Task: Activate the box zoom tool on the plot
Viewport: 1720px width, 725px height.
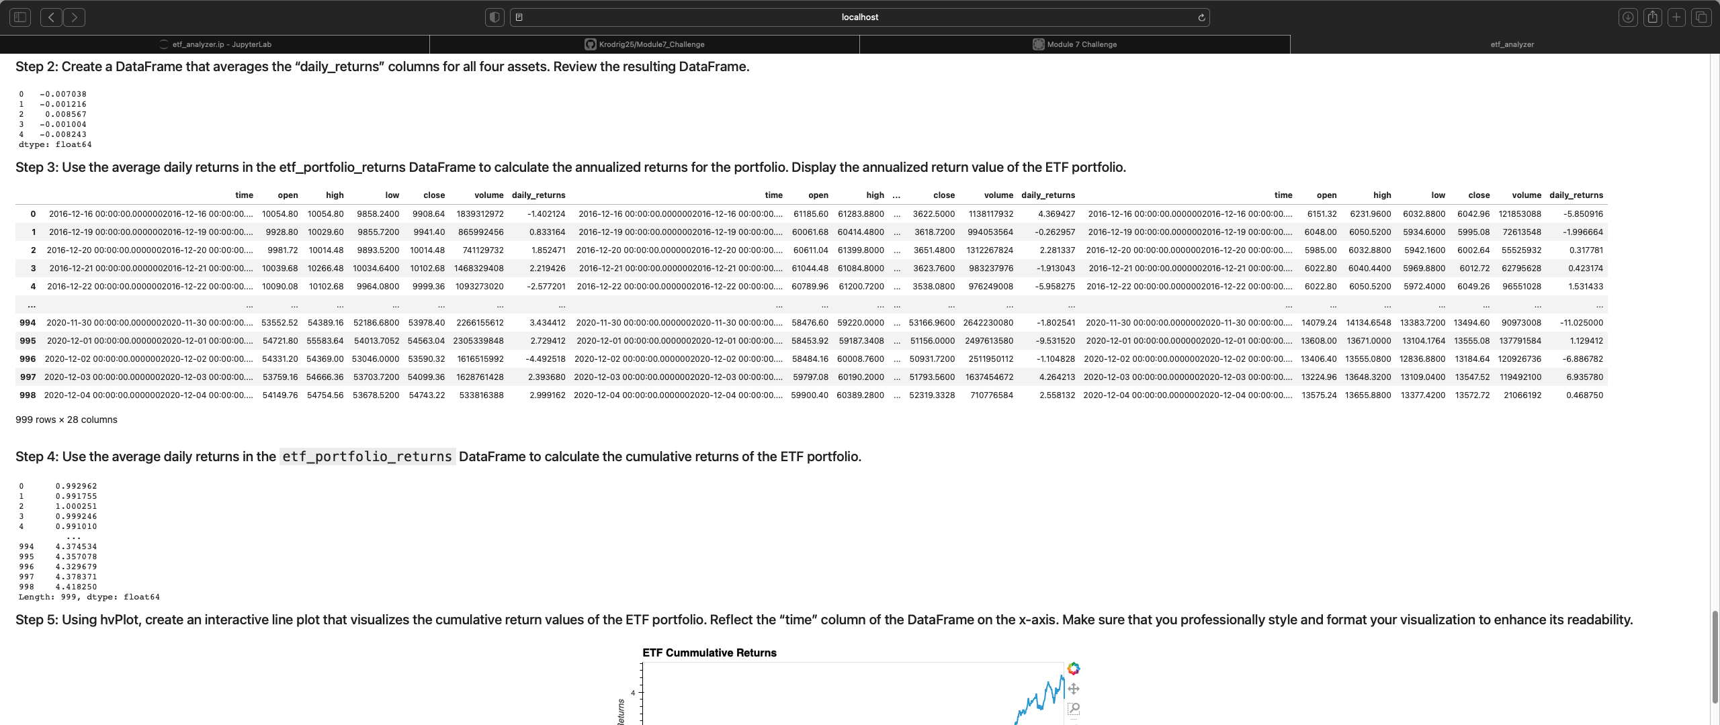Action: [x=1074, y=709]
